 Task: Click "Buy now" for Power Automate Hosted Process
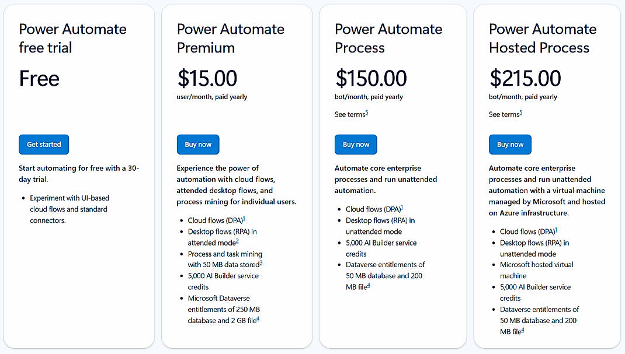tap(509, 144)
